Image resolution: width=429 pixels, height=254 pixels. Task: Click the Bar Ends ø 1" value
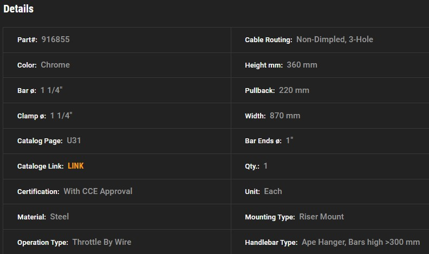coord(289,141)
